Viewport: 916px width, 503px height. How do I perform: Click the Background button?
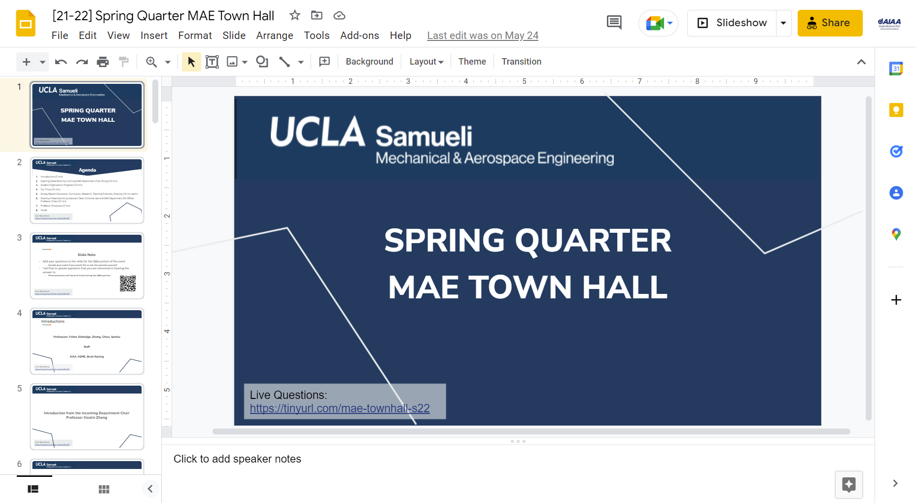click(x=369, y=62)
